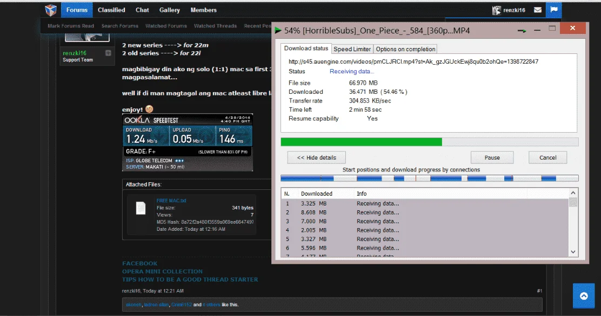Select connection row 1 with 3.325 MB
Image resolution: width=601 pixels, height=316 pixels.
[x=425, y=203]
